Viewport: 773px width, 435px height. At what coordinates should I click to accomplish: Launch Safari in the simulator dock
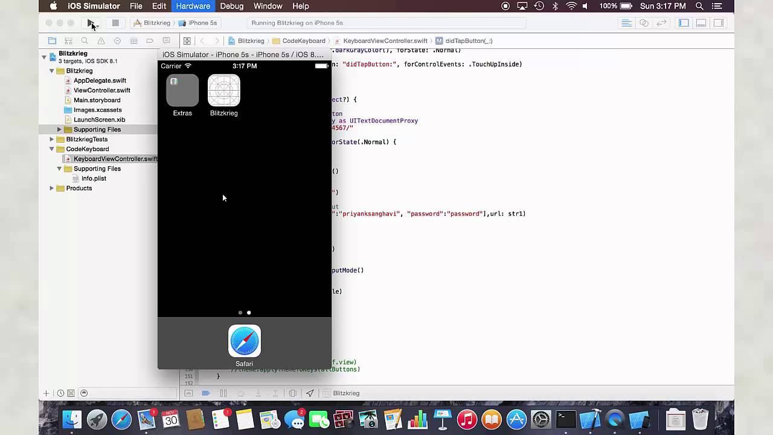point(245,341)
